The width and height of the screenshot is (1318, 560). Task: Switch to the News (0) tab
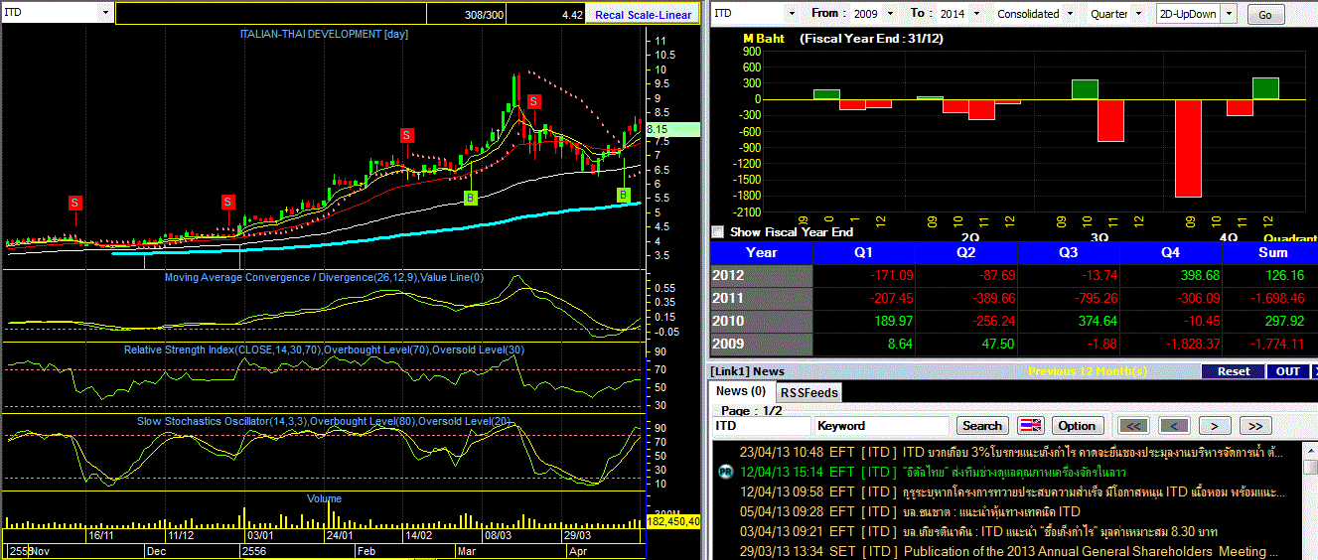(x=741, y=391)
